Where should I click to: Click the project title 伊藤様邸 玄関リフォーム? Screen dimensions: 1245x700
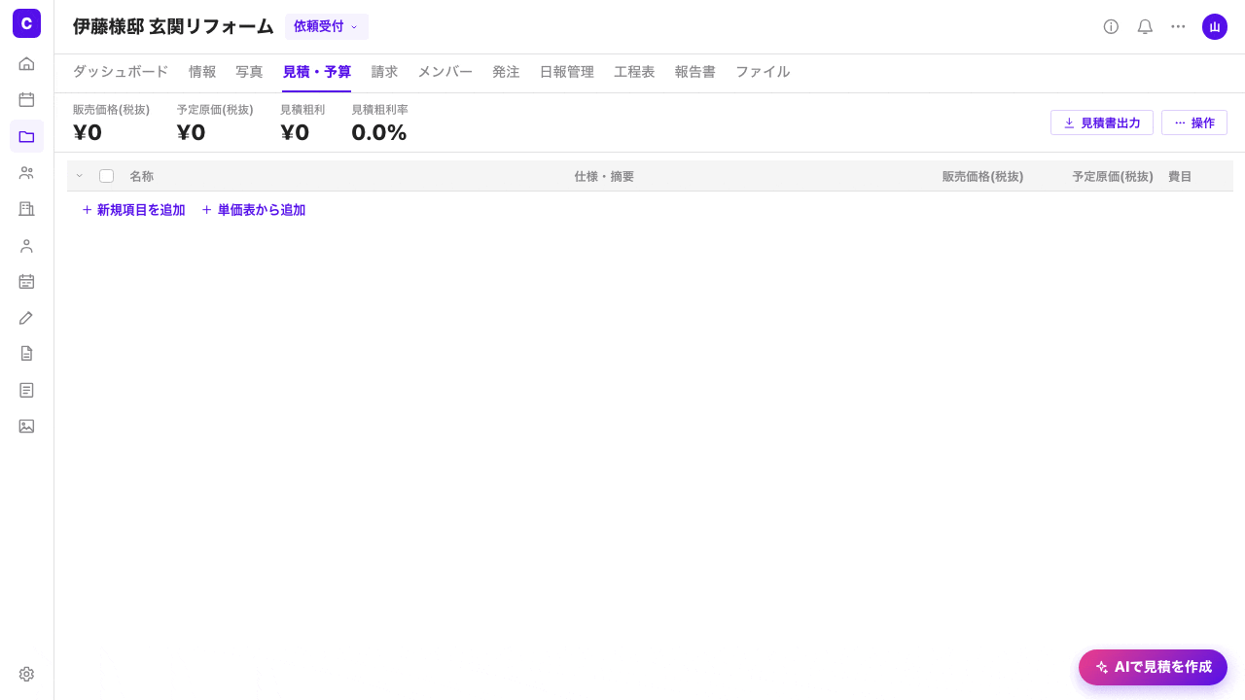pyautogui.click(x=173, y=26)
